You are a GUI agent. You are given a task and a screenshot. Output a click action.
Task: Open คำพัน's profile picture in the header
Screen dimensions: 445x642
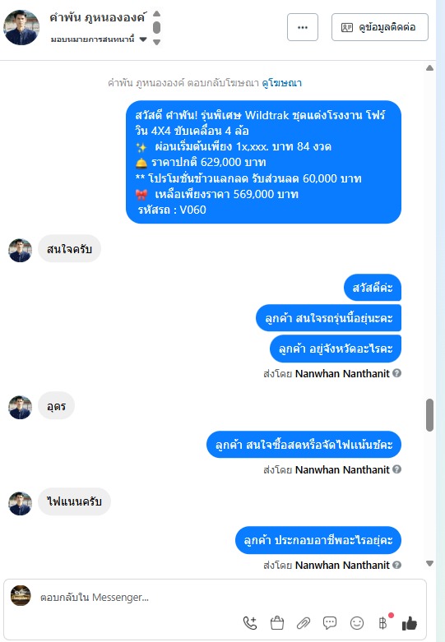pos(21,27)
